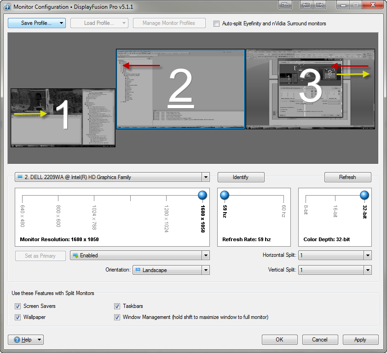Click the Monitor Resolution slider knob
The width and height of the screenshot is (387, 353).
click(202, 196)
